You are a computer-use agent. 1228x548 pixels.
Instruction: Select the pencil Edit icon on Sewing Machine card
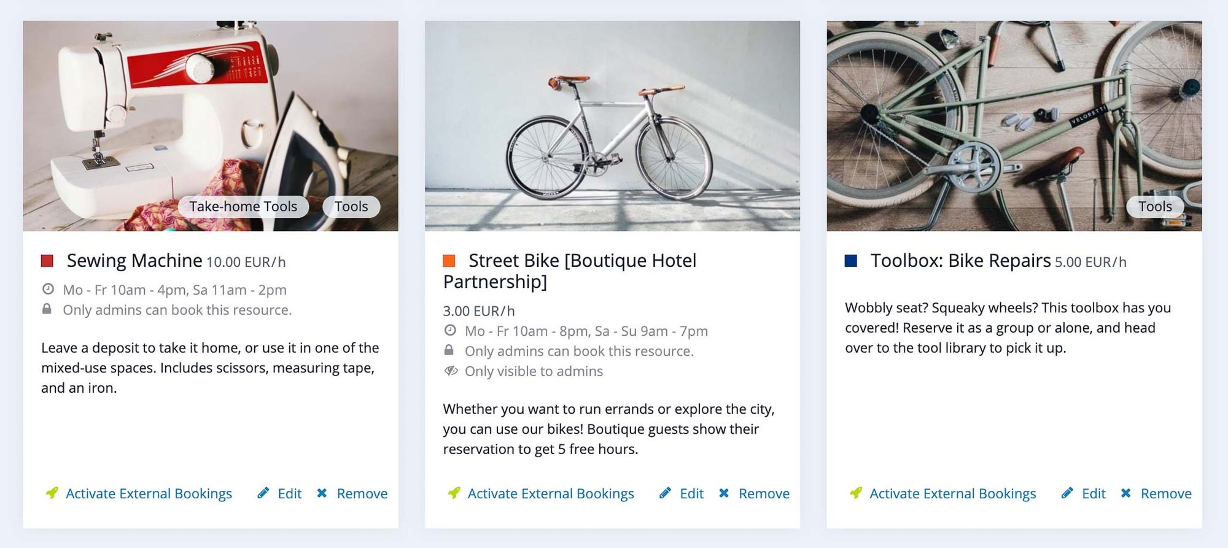[x=263, y=493]
